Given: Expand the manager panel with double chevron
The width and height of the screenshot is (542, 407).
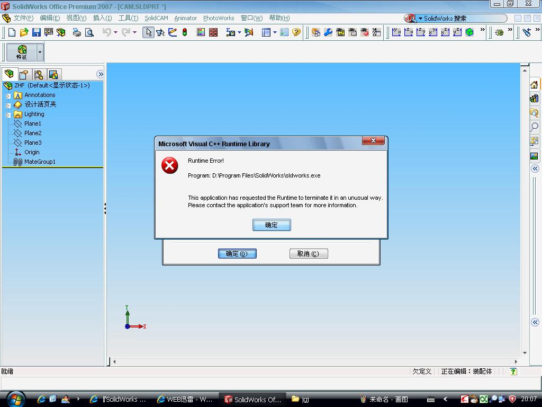Looking at the screenshot, I should (x=100, y=74).
